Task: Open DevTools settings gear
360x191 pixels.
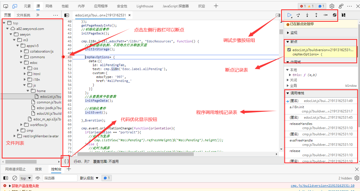Action: point(332,6)
